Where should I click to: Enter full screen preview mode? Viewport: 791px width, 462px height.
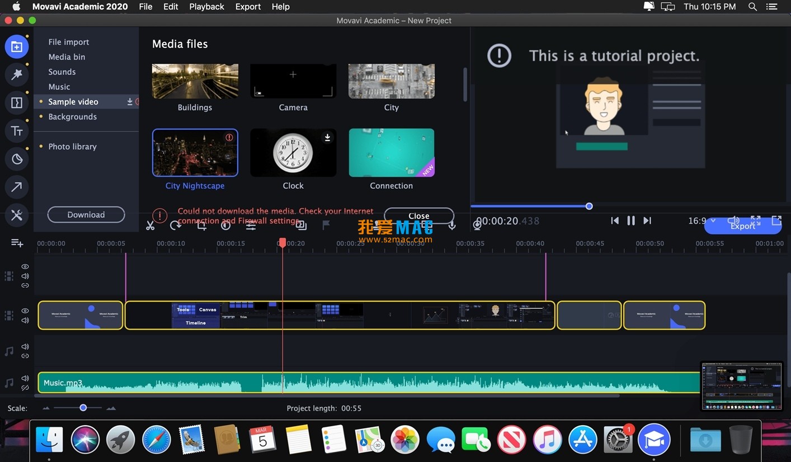[756, 220]
